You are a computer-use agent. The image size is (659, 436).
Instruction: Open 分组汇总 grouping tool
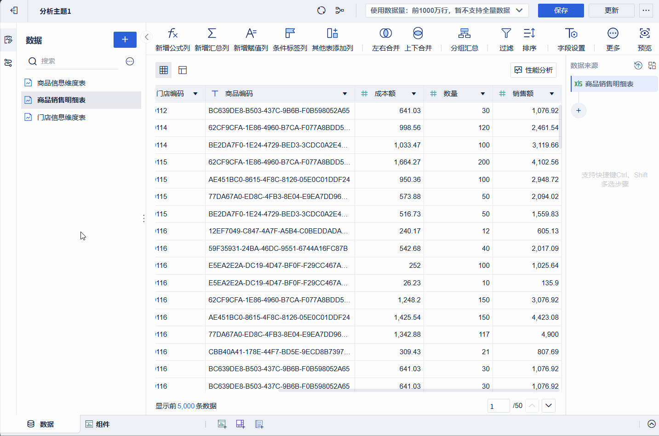click(464, 34)
